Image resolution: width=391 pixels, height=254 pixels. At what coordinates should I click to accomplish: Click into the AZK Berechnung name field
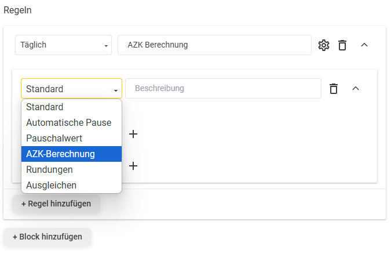tap(214, 45)
